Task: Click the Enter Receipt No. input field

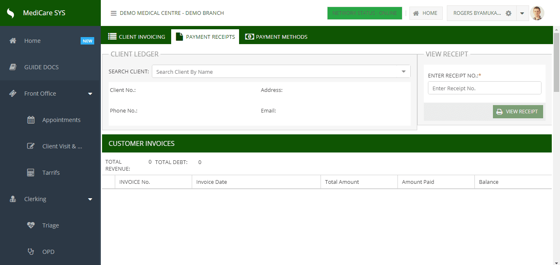Action: click(484, 88)
